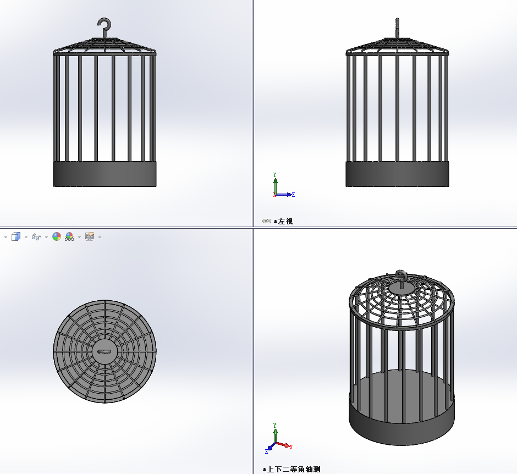Image resolution: width=517 pixels, height=474 pixels.
Task: Expand the View Settings dropdown arrow
Action: pyautogui.click(x=100, y=237)
